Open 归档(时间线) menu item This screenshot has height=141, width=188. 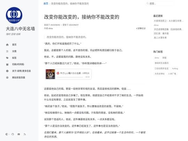(18, 64)
